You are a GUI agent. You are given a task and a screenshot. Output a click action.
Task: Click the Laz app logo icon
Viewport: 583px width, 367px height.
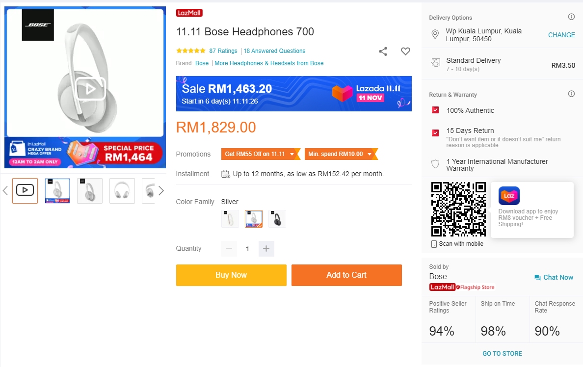tap(509, 196)
